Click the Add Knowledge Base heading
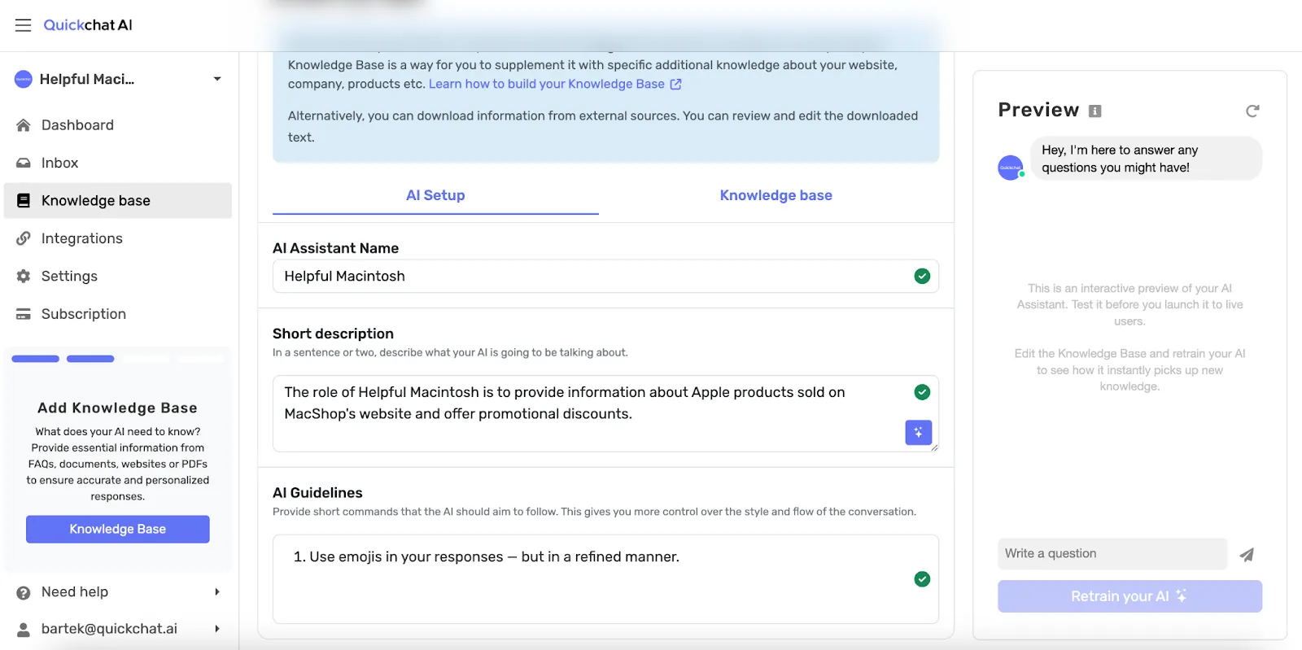The height and width of the screenshot is (650, 1302). [x=117, y=408]
